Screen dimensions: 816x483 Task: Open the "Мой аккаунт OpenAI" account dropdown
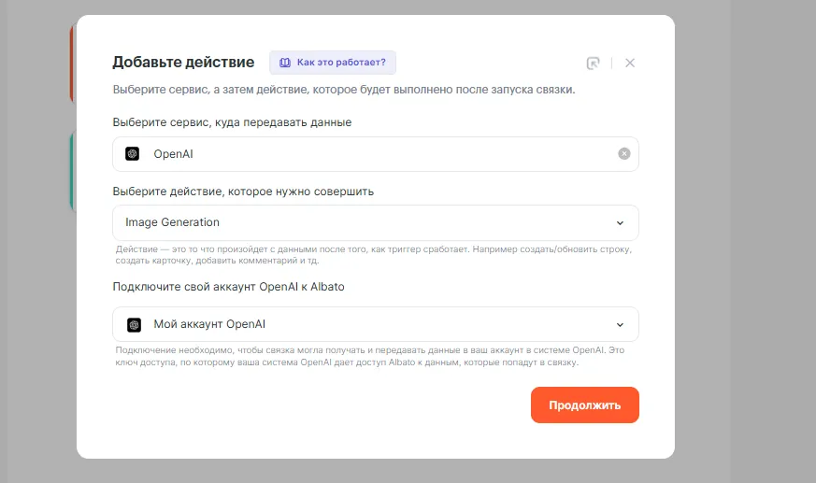coord(374,324)
